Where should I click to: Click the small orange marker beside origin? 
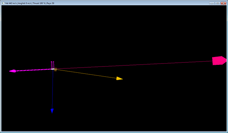tap(56, 69)
